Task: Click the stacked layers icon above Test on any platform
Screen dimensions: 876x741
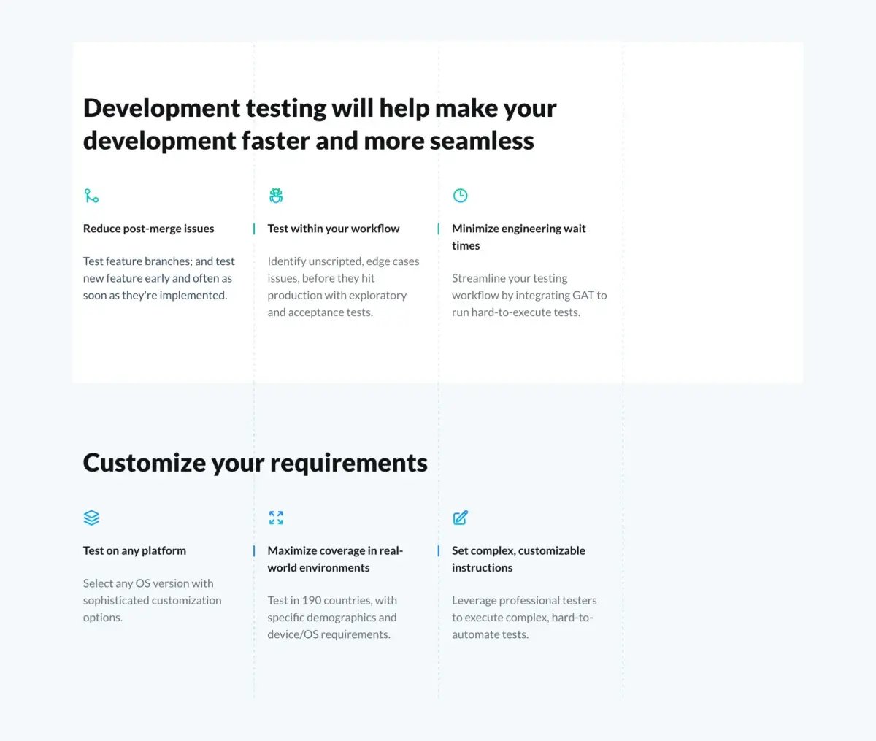Action: [x=91, y=518]
